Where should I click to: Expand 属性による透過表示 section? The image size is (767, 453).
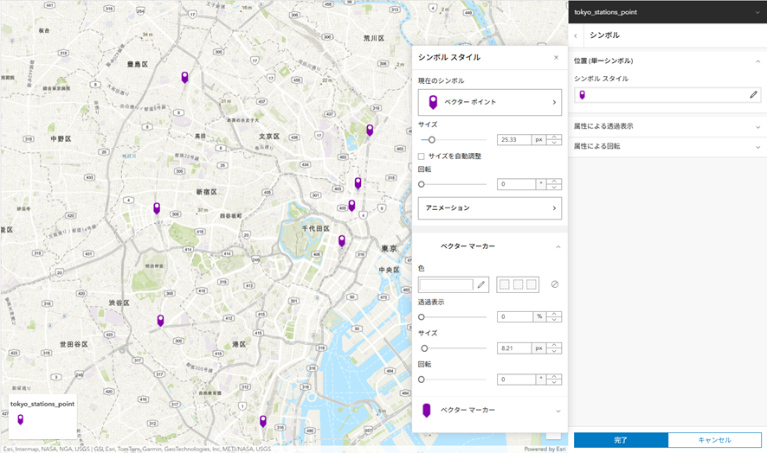(x=757, y=127)
